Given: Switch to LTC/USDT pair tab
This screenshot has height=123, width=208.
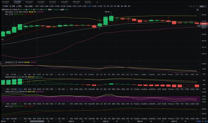Looking at the screenshot, I should (x=53, y=2).
